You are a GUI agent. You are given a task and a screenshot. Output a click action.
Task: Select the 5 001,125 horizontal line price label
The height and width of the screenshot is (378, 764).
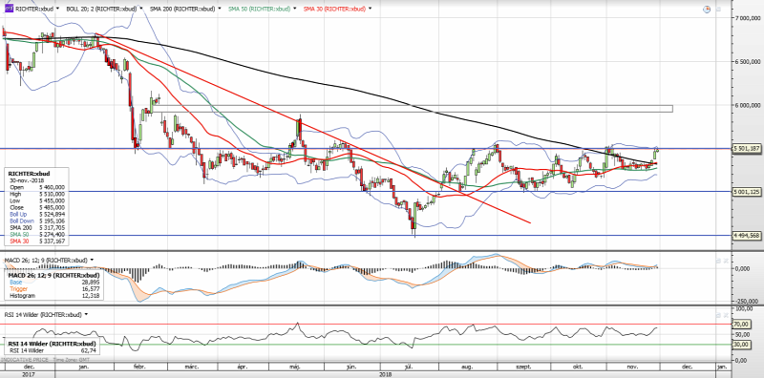click(x=747, y=192)
